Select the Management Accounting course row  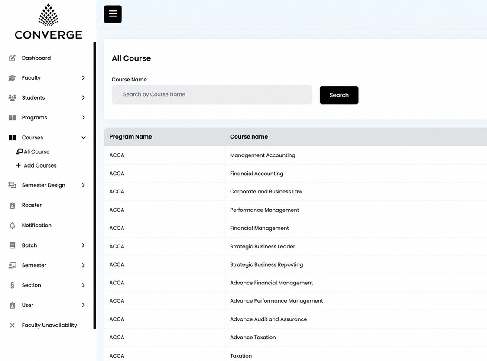(295, 155)
